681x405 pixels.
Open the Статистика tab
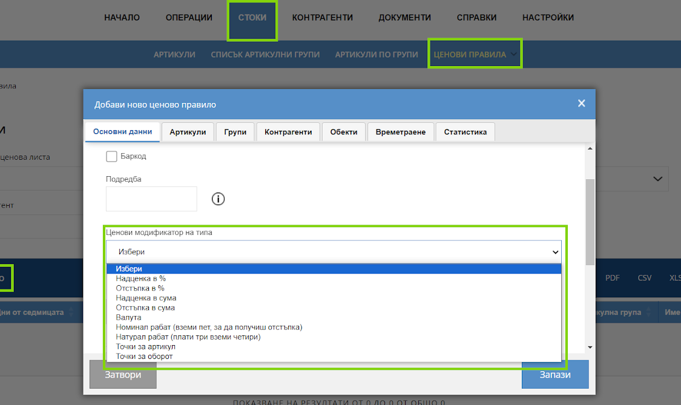pyautogui.click(x=465, y=132)
